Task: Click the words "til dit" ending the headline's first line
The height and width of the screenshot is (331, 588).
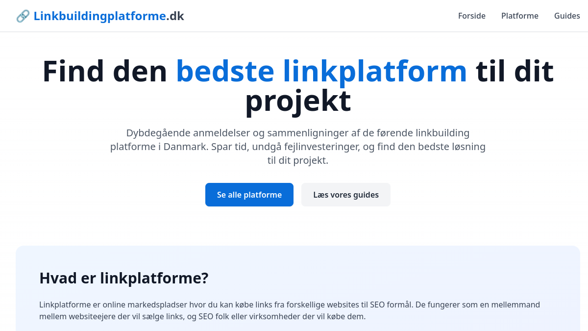Action: pyautogui.click(x=514, y=71)
